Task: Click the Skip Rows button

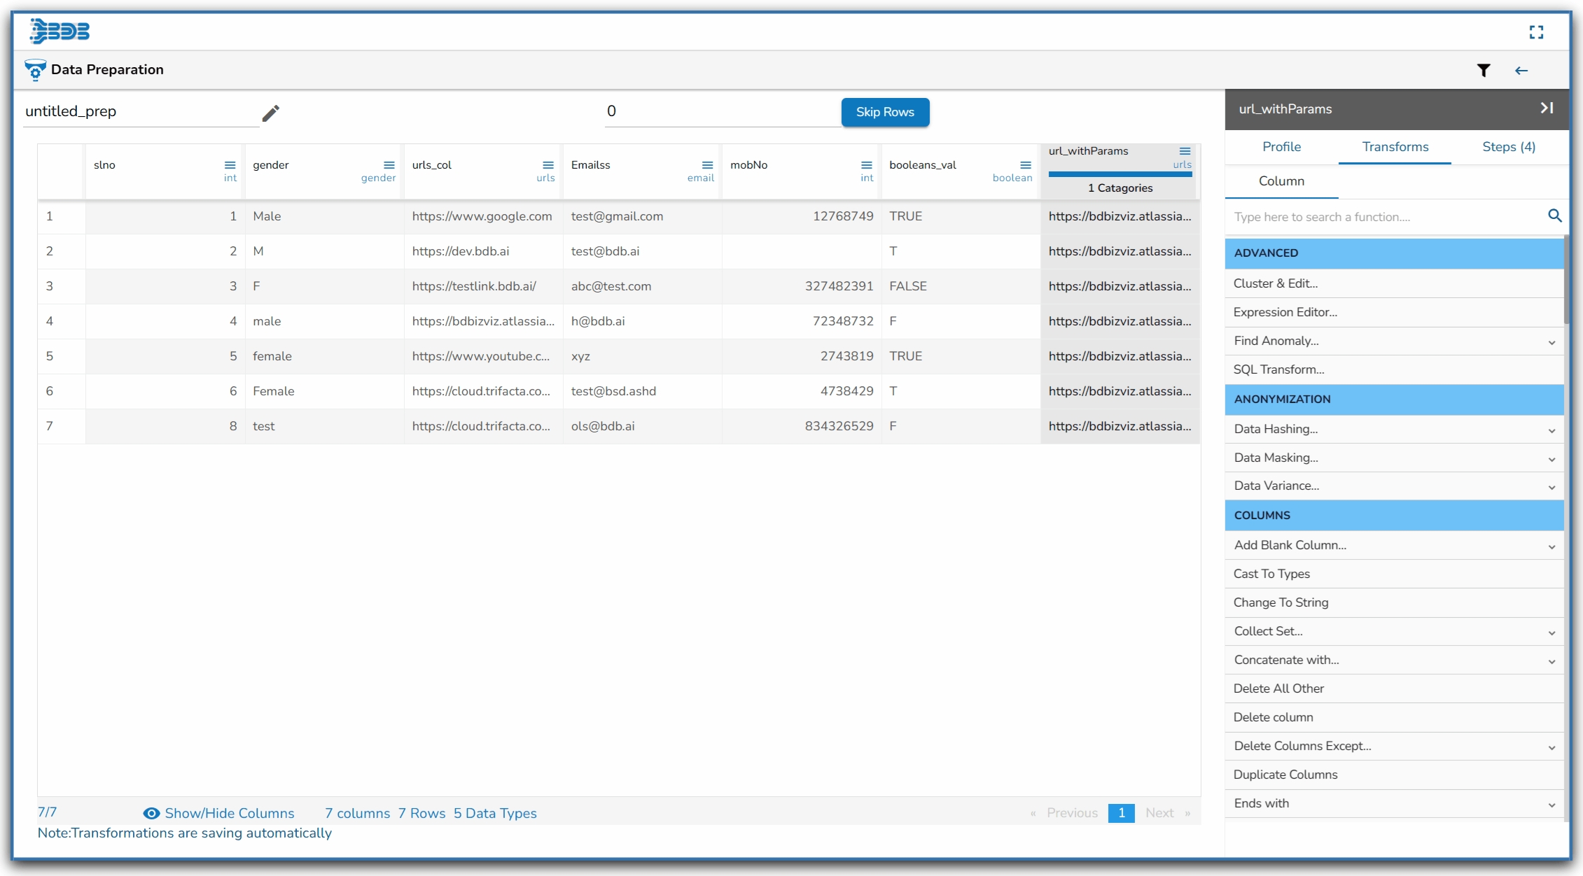Action: (x=884, y=112)
